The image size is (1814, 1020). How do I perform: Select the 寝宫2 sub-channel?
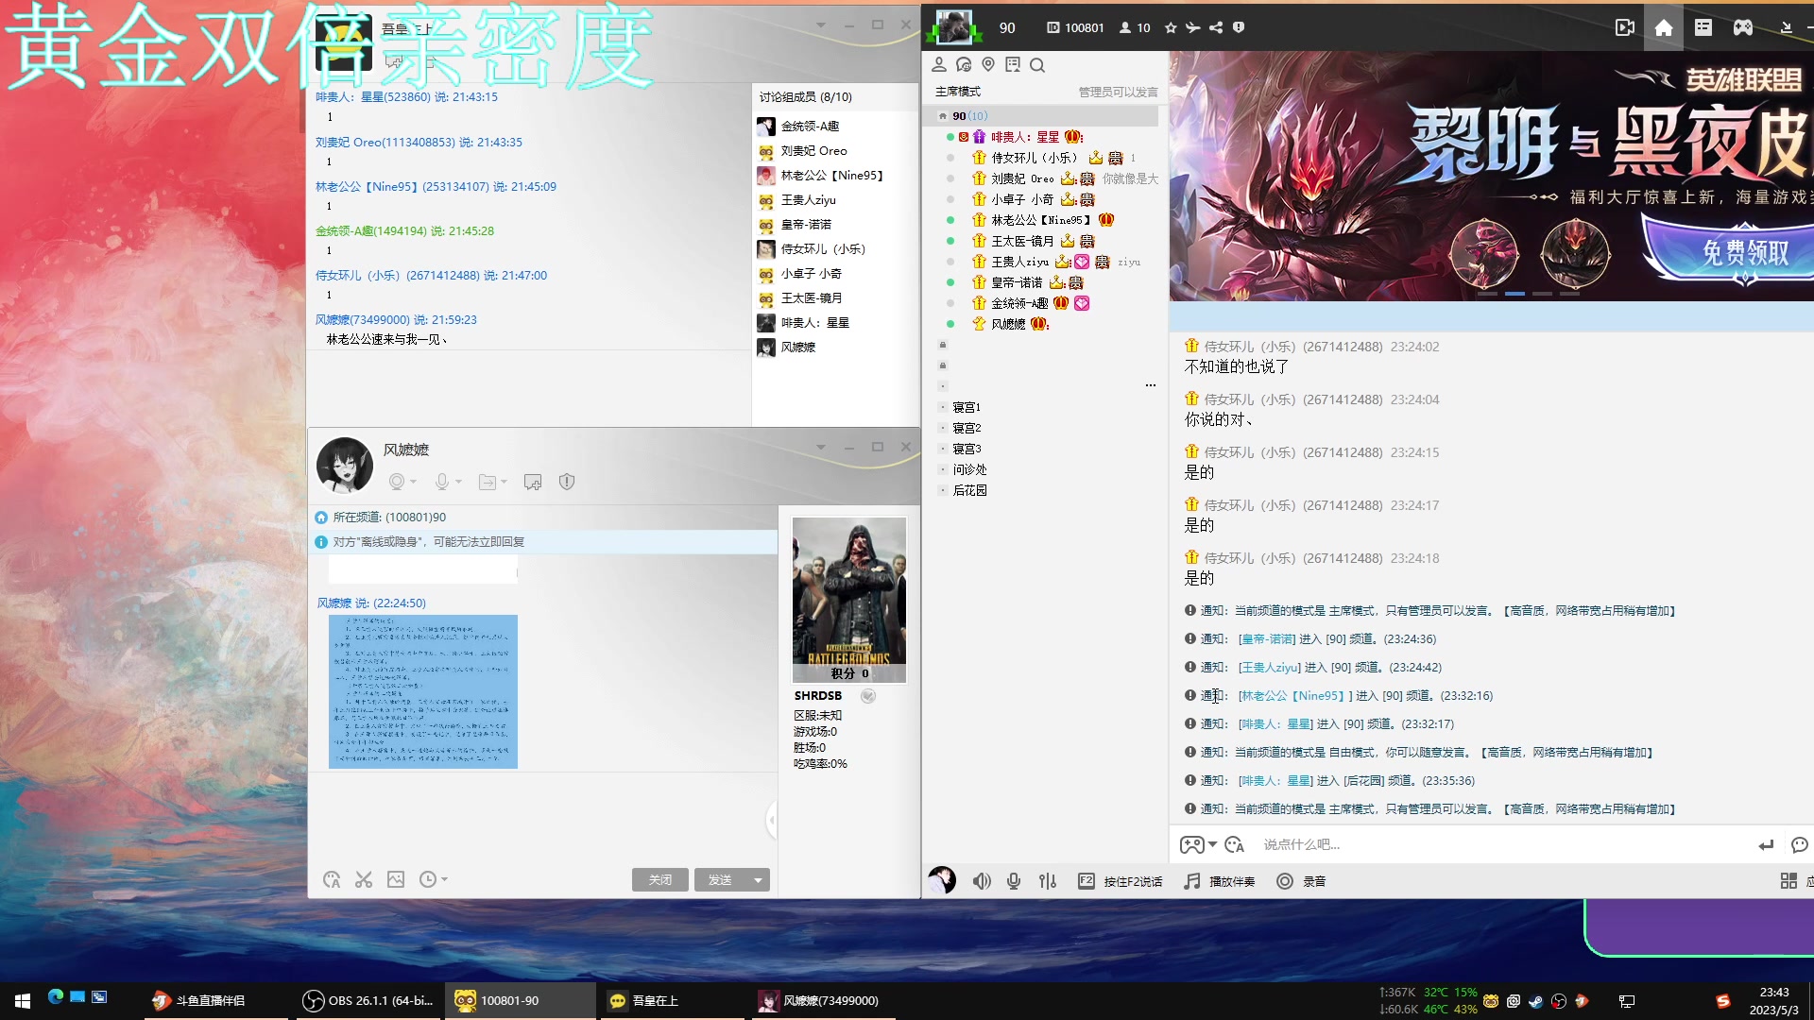pyautogui.click(x=967, y=428)
